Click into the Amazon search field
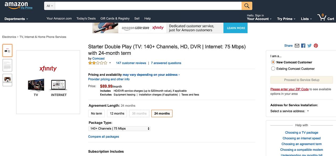336x156 pixels. click(x=148, y=6)
